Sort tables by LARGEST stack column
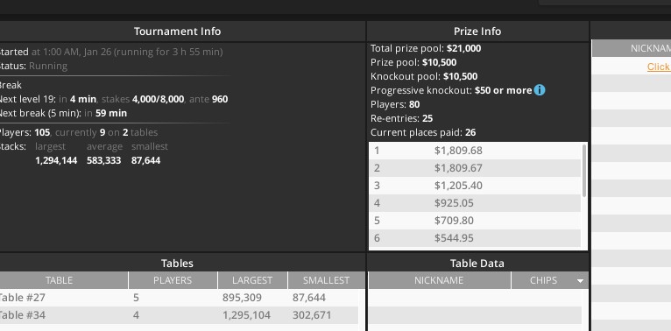The image size is (671, 331). pyautogui.click(x=252, y=280)
